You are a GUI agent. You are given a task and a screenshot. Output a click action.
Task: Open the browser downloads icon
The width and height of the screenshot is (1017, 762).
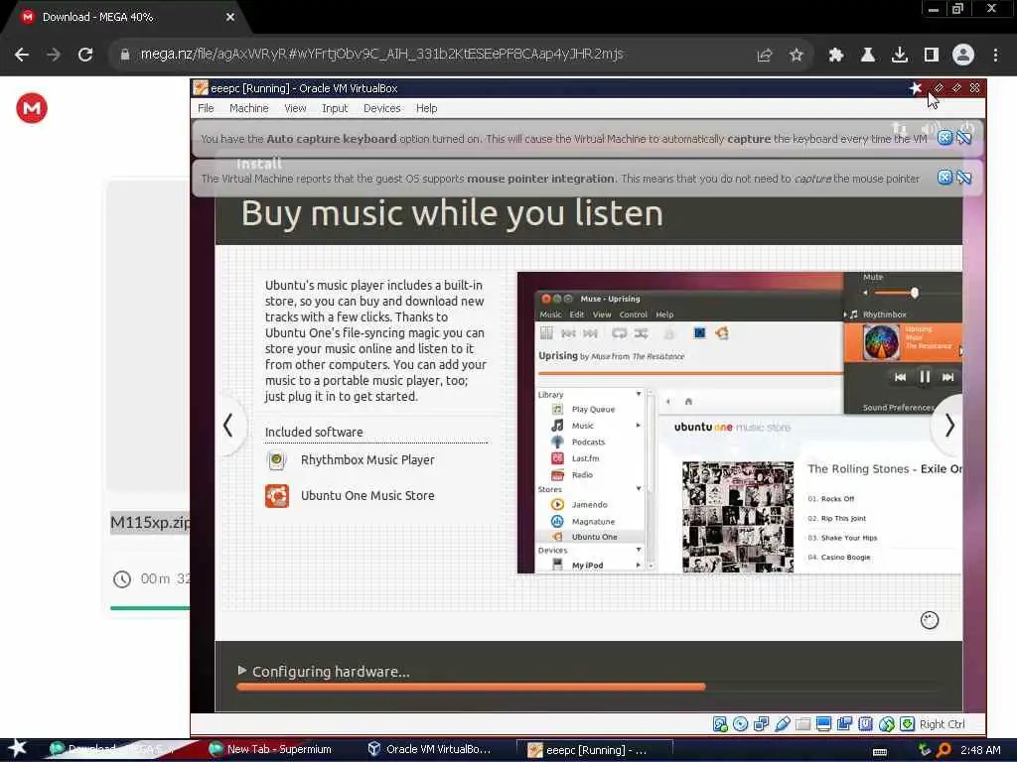[x=899, y=56]
